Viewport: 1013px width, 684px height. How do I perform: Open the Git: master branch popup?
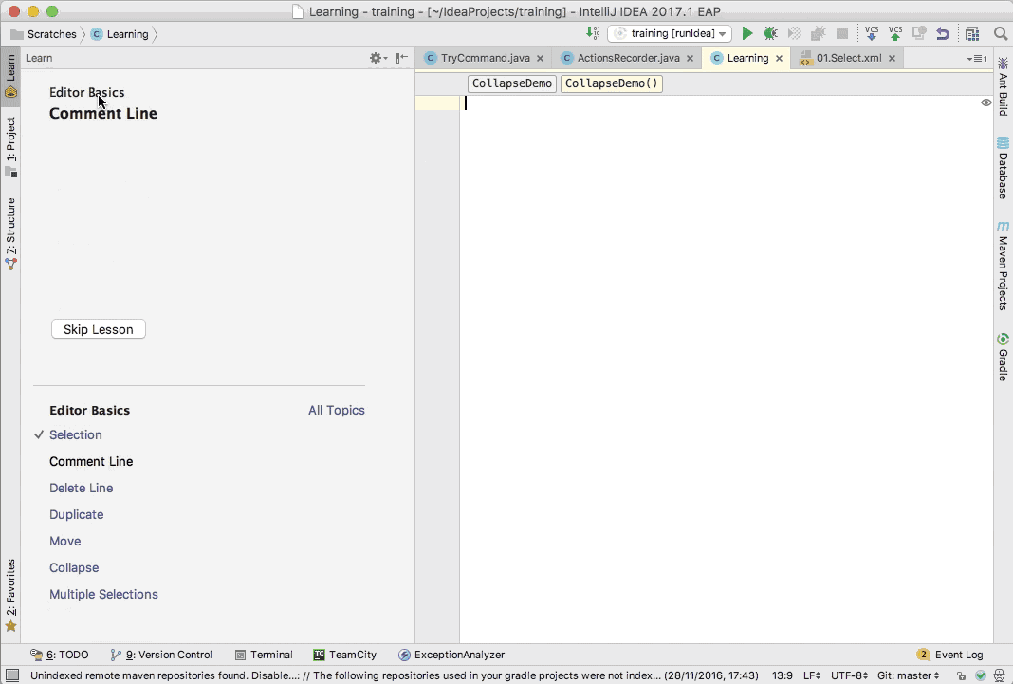909,675
